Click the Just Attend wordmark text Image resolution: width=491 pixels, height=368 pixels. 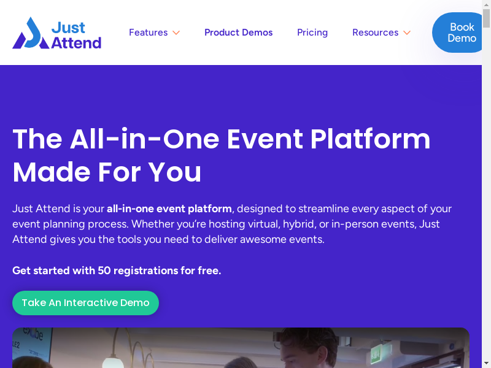point(75,35)
